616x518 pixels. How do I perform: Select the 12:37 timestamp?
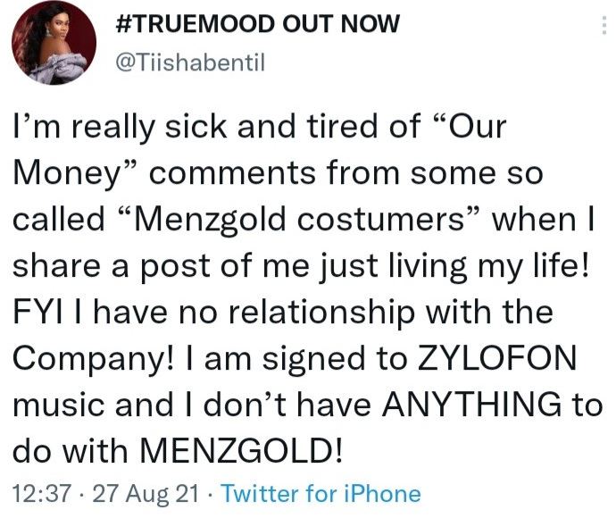tap(42, 494)
